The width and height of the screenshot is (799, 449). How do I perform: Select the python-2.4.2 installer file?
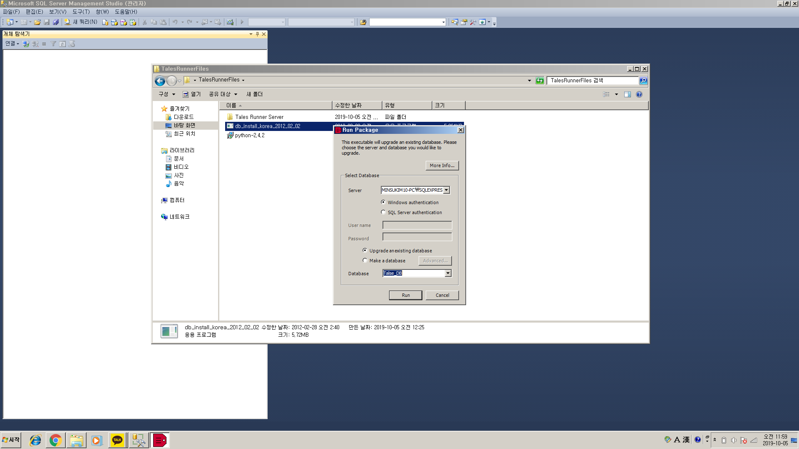[x=249, y=136]
